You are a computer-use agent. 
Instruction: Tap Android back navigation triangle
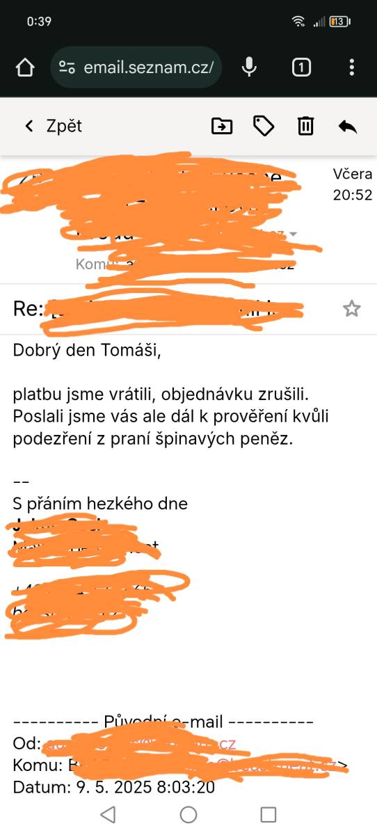(x=107, y=815)
